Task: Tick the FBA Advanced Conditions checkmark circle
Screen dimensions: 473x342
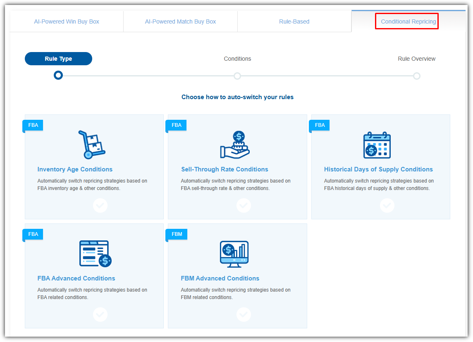Action: click(x=100, y=315)
